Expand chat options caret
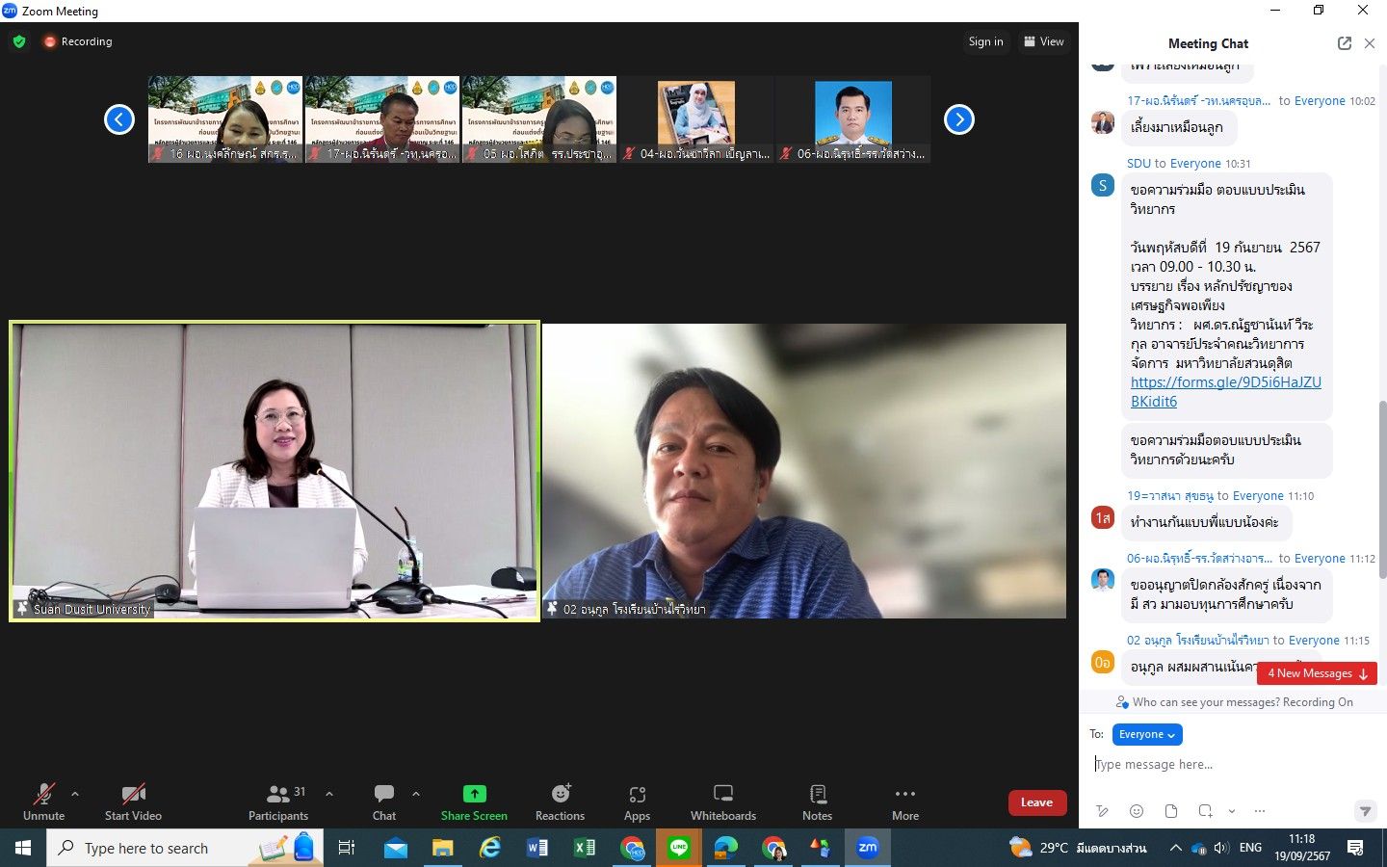 (416, 794)
